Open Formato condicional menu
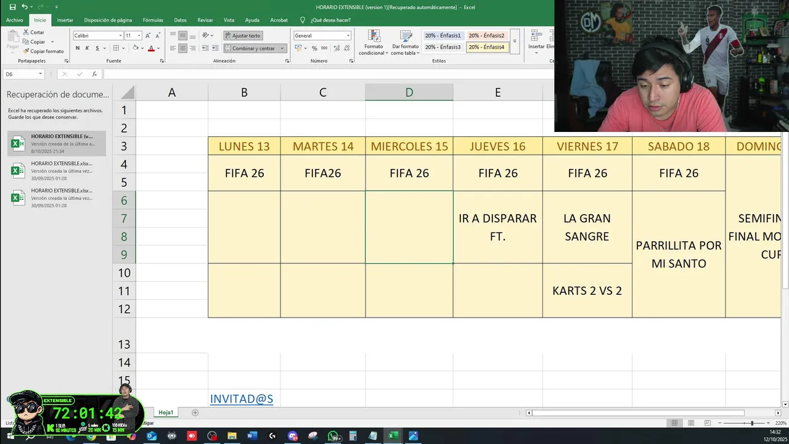The height and width of the screenshot is (444, 789). coord(374,43)
